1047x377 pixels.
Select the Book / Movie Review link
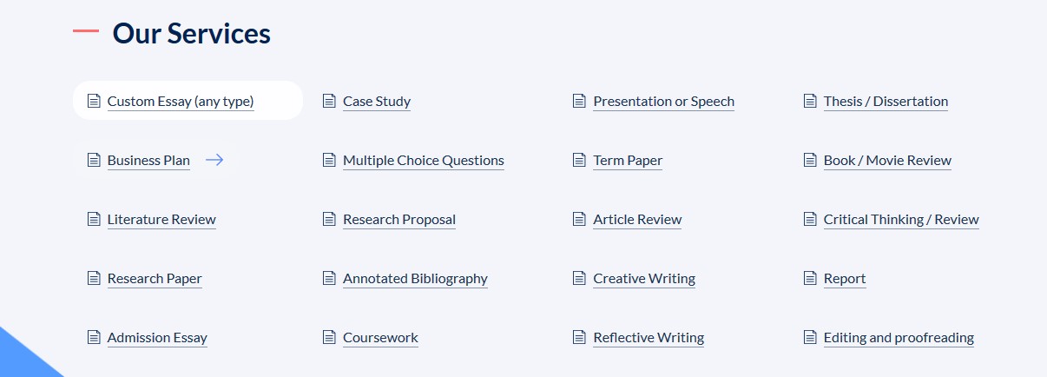click(887, 161)
